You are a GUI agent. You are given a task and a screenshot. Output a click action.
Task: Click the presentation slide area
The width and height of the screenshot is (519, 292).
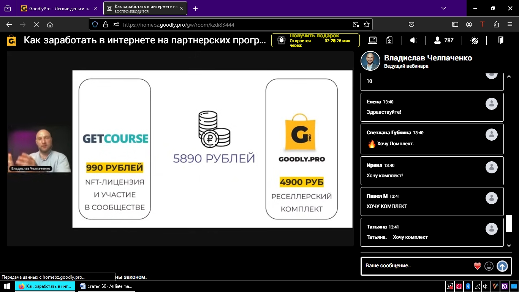click(x=212, y=149)
